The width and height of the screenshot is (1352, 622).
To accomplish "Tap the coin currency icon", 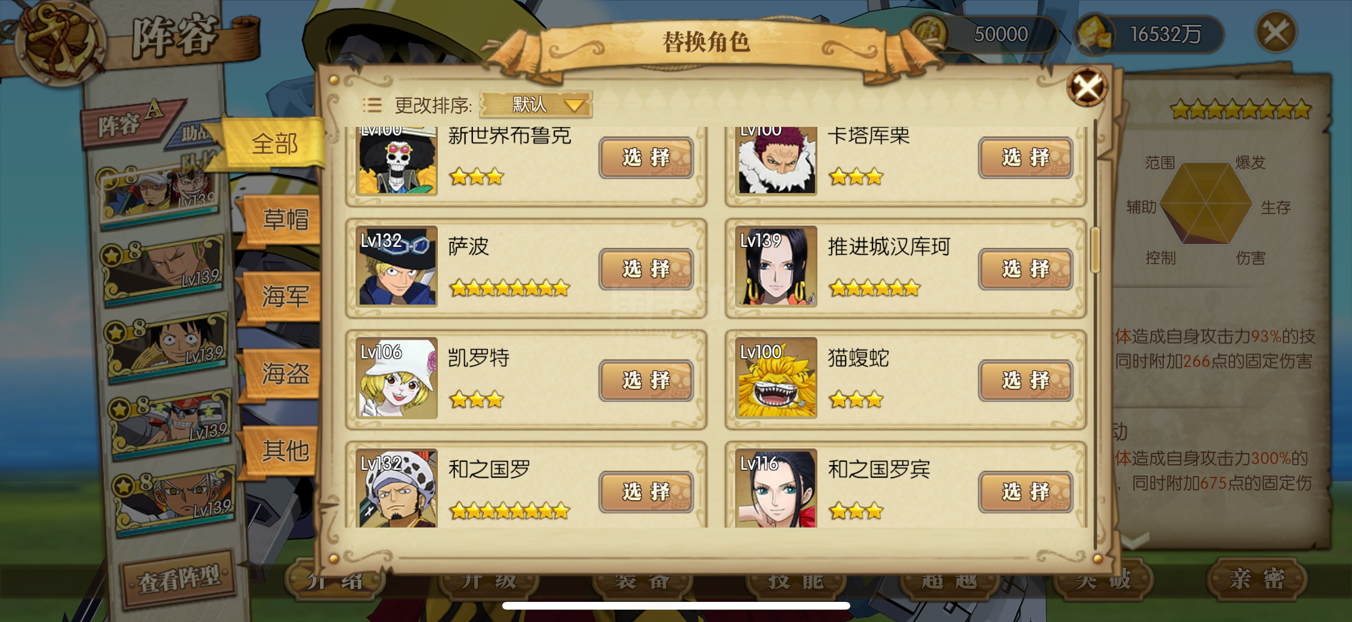I will tap(929, 33).
